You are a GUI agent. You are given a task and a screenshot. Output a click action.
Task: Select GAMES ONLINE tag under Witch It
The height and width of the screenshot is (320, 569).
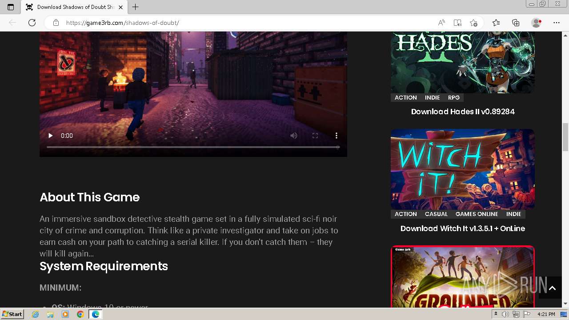pyautogui.click(x=477, y=214)
